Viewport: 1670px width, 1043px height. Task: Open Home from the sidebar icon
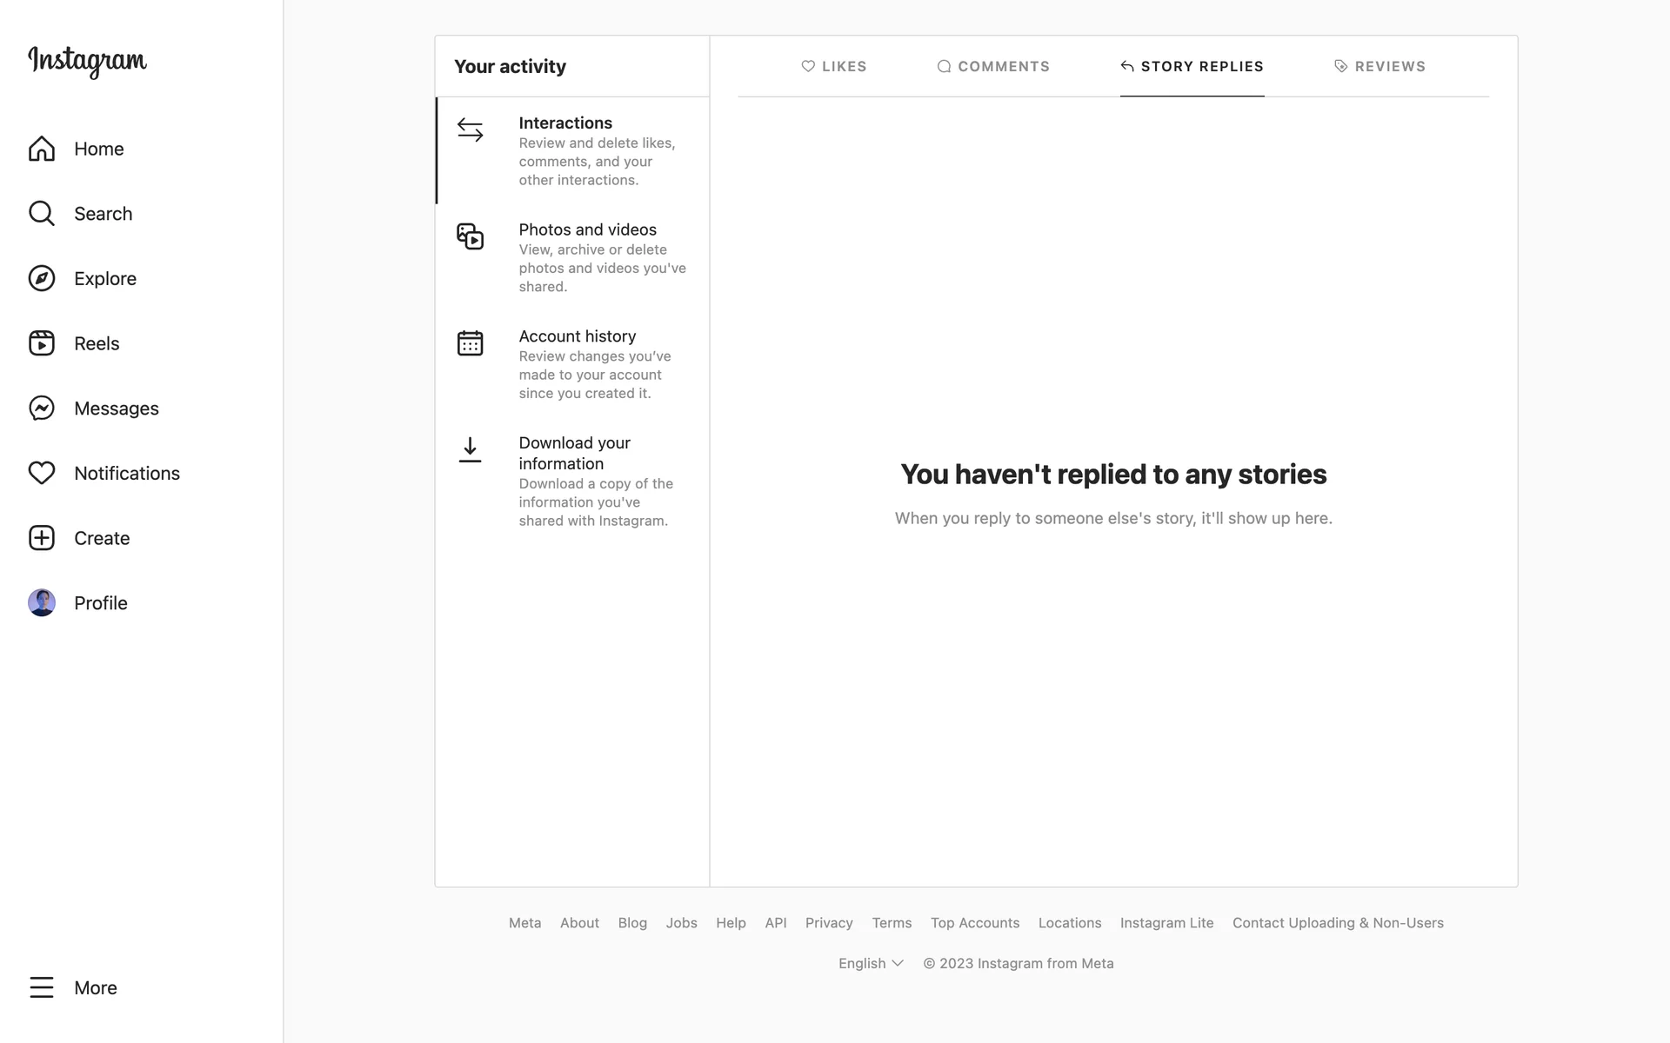pos(42,149)
